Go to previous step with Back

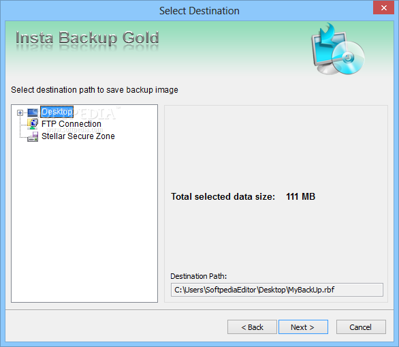[x=252, y=327]
